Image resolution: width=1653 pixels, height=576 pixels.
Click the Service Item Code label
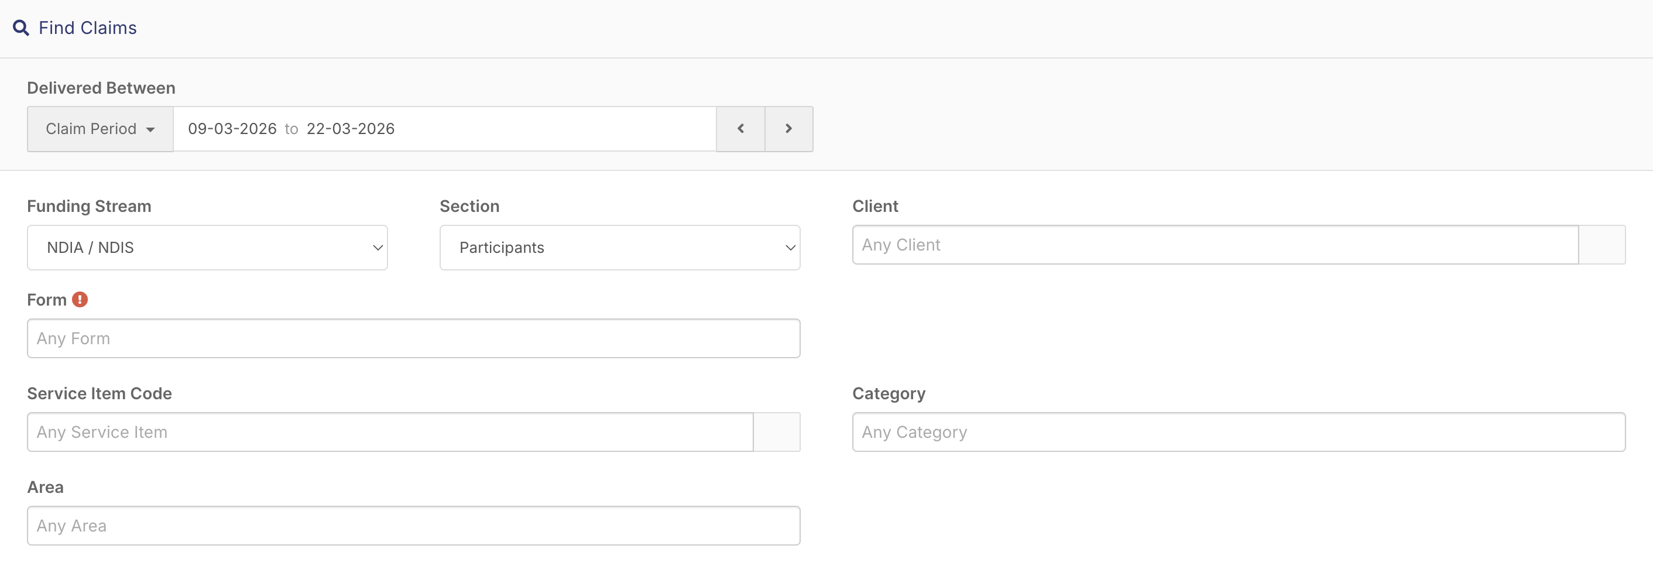(100, 393)
